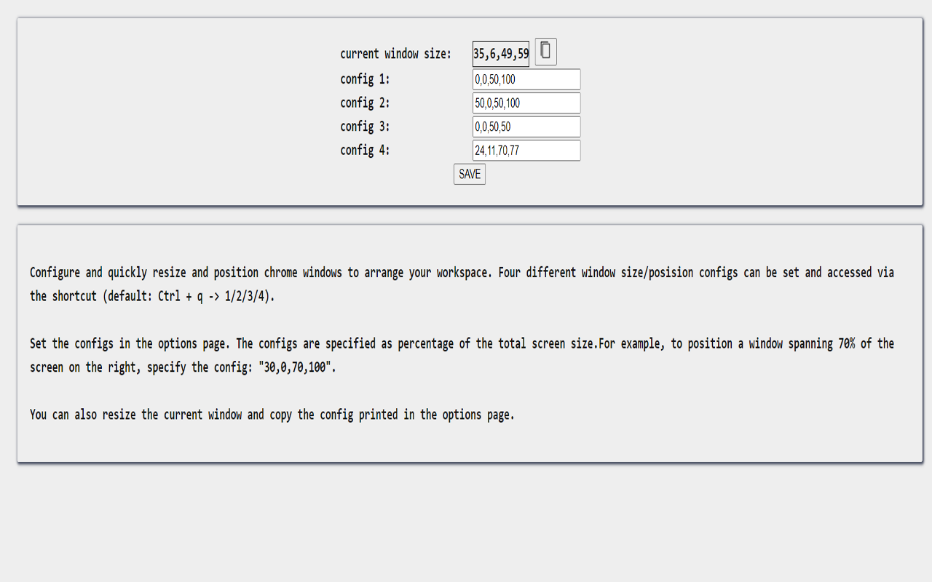This screenshot has height=582, width=932.
Task: Click the "config 1:" label
Action: 365,79
